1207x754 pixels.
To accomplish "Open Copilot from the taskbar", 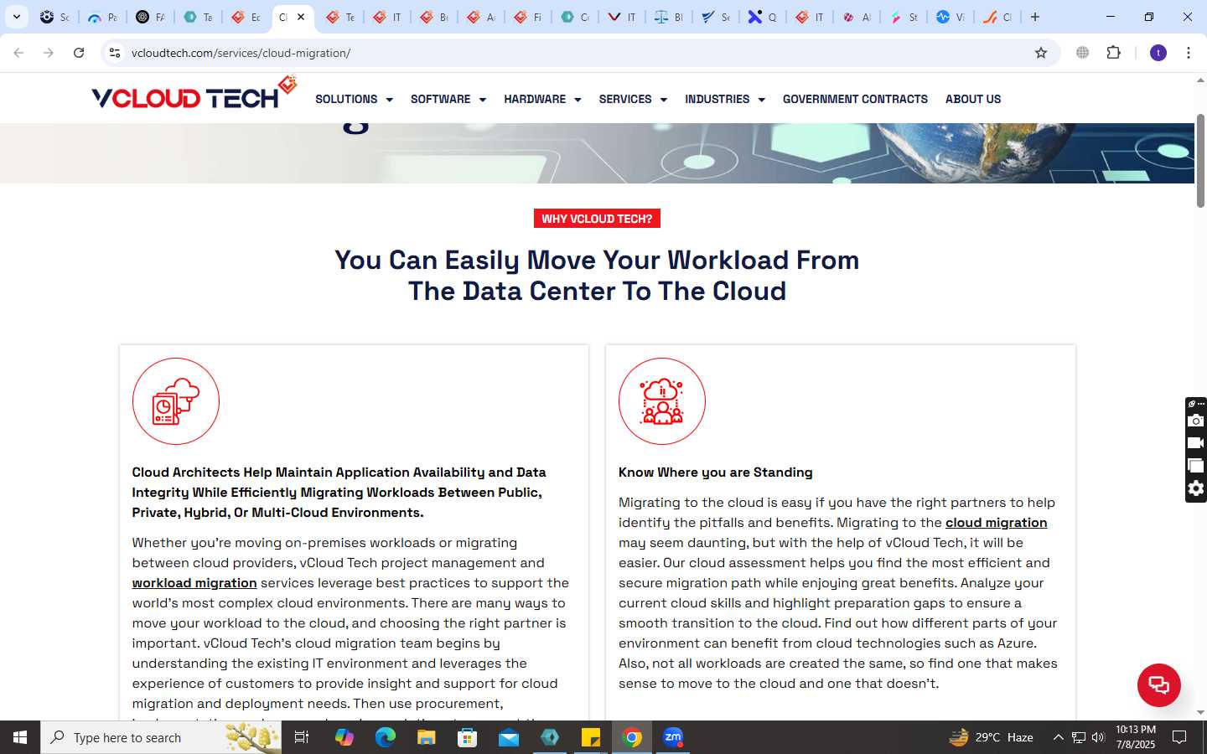I will (x=344, y=737).
